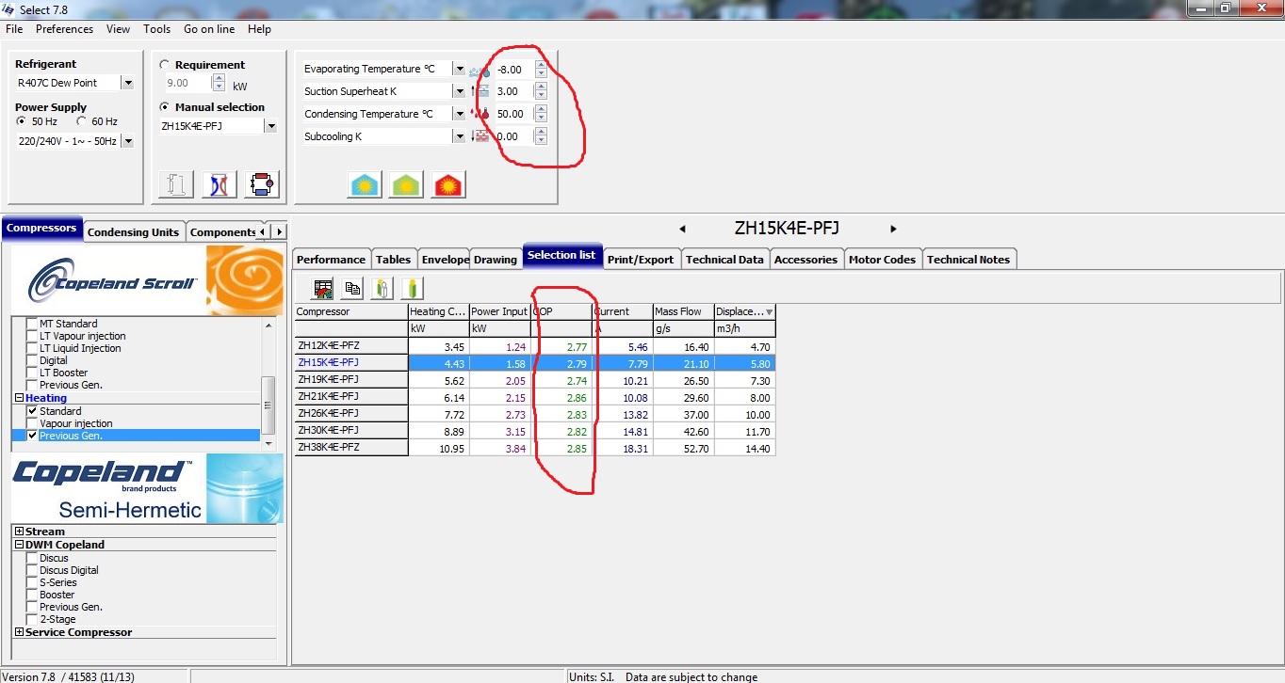Open the Suction Superheat K dropdown

click(x=459, y=91)
